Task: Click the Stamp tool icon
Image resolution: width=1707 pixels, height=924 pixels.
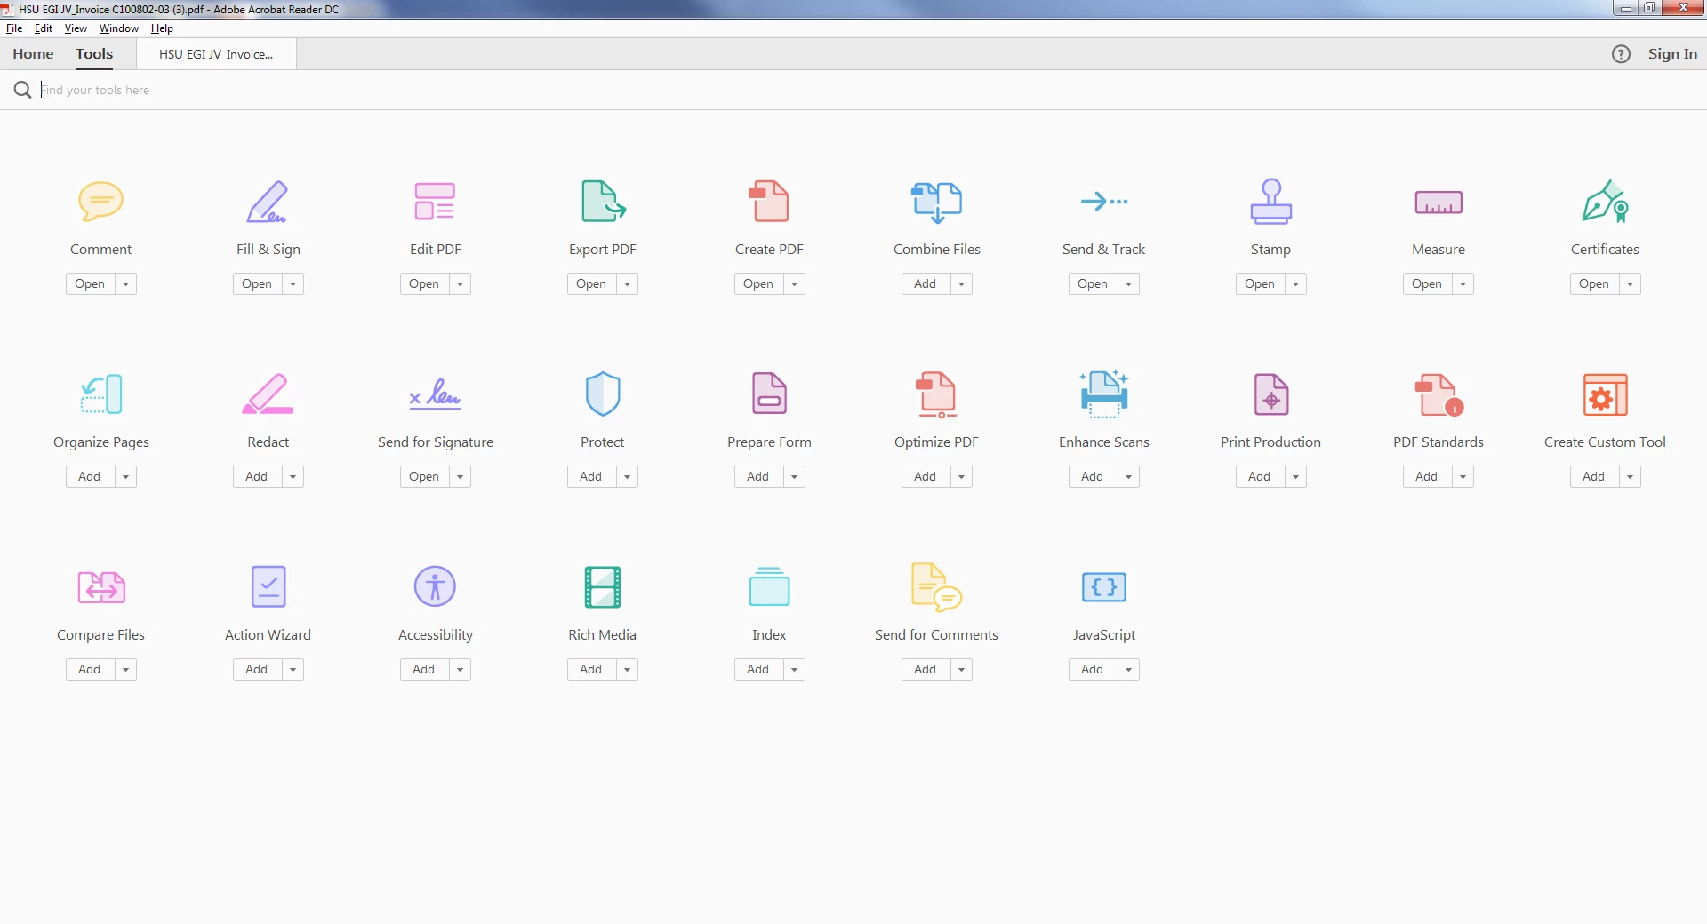Action: pos(1270,202)
